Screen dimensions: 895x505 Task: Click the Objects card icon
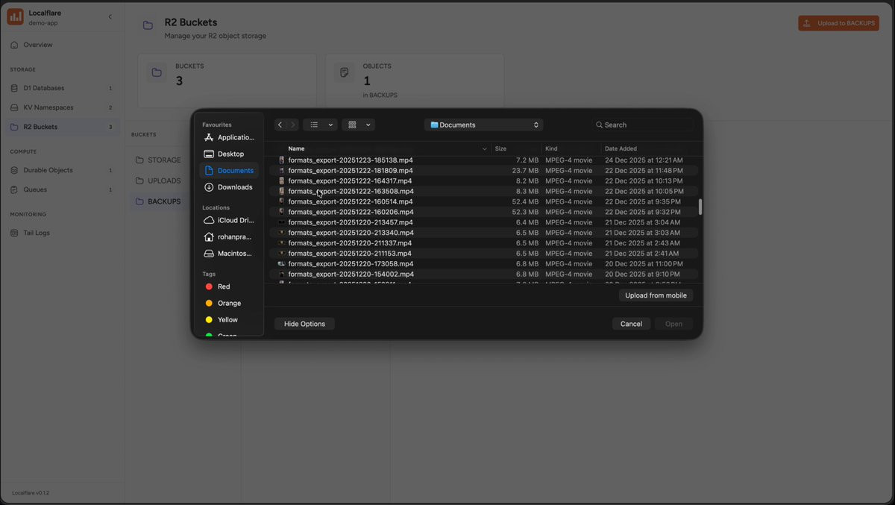coord(344,72)
